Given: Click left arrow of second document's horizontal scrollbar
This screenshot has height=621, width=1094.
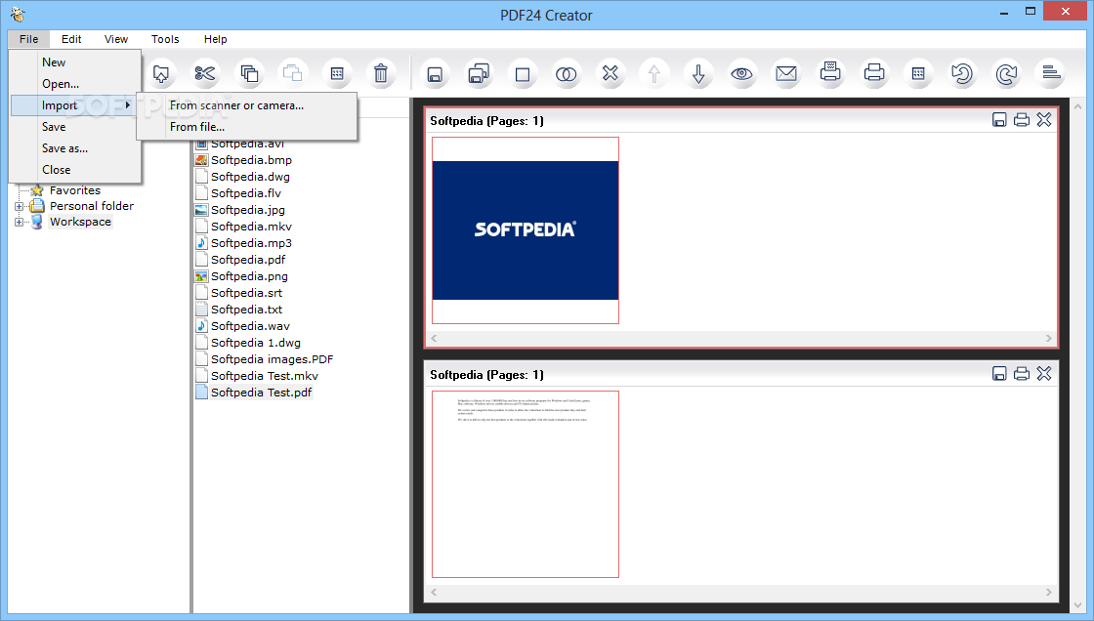Looking at the screenshot, I should tap(434, 593).
